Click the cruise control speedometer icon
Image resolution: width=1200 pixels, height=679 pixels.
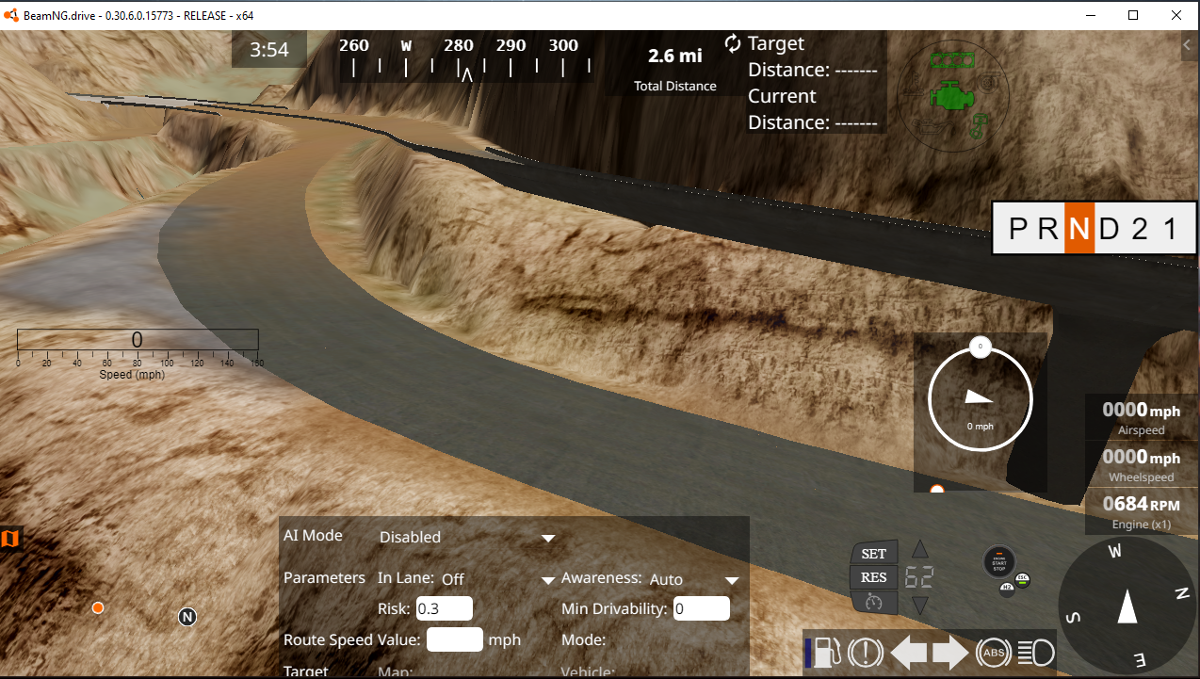(873, 602)
